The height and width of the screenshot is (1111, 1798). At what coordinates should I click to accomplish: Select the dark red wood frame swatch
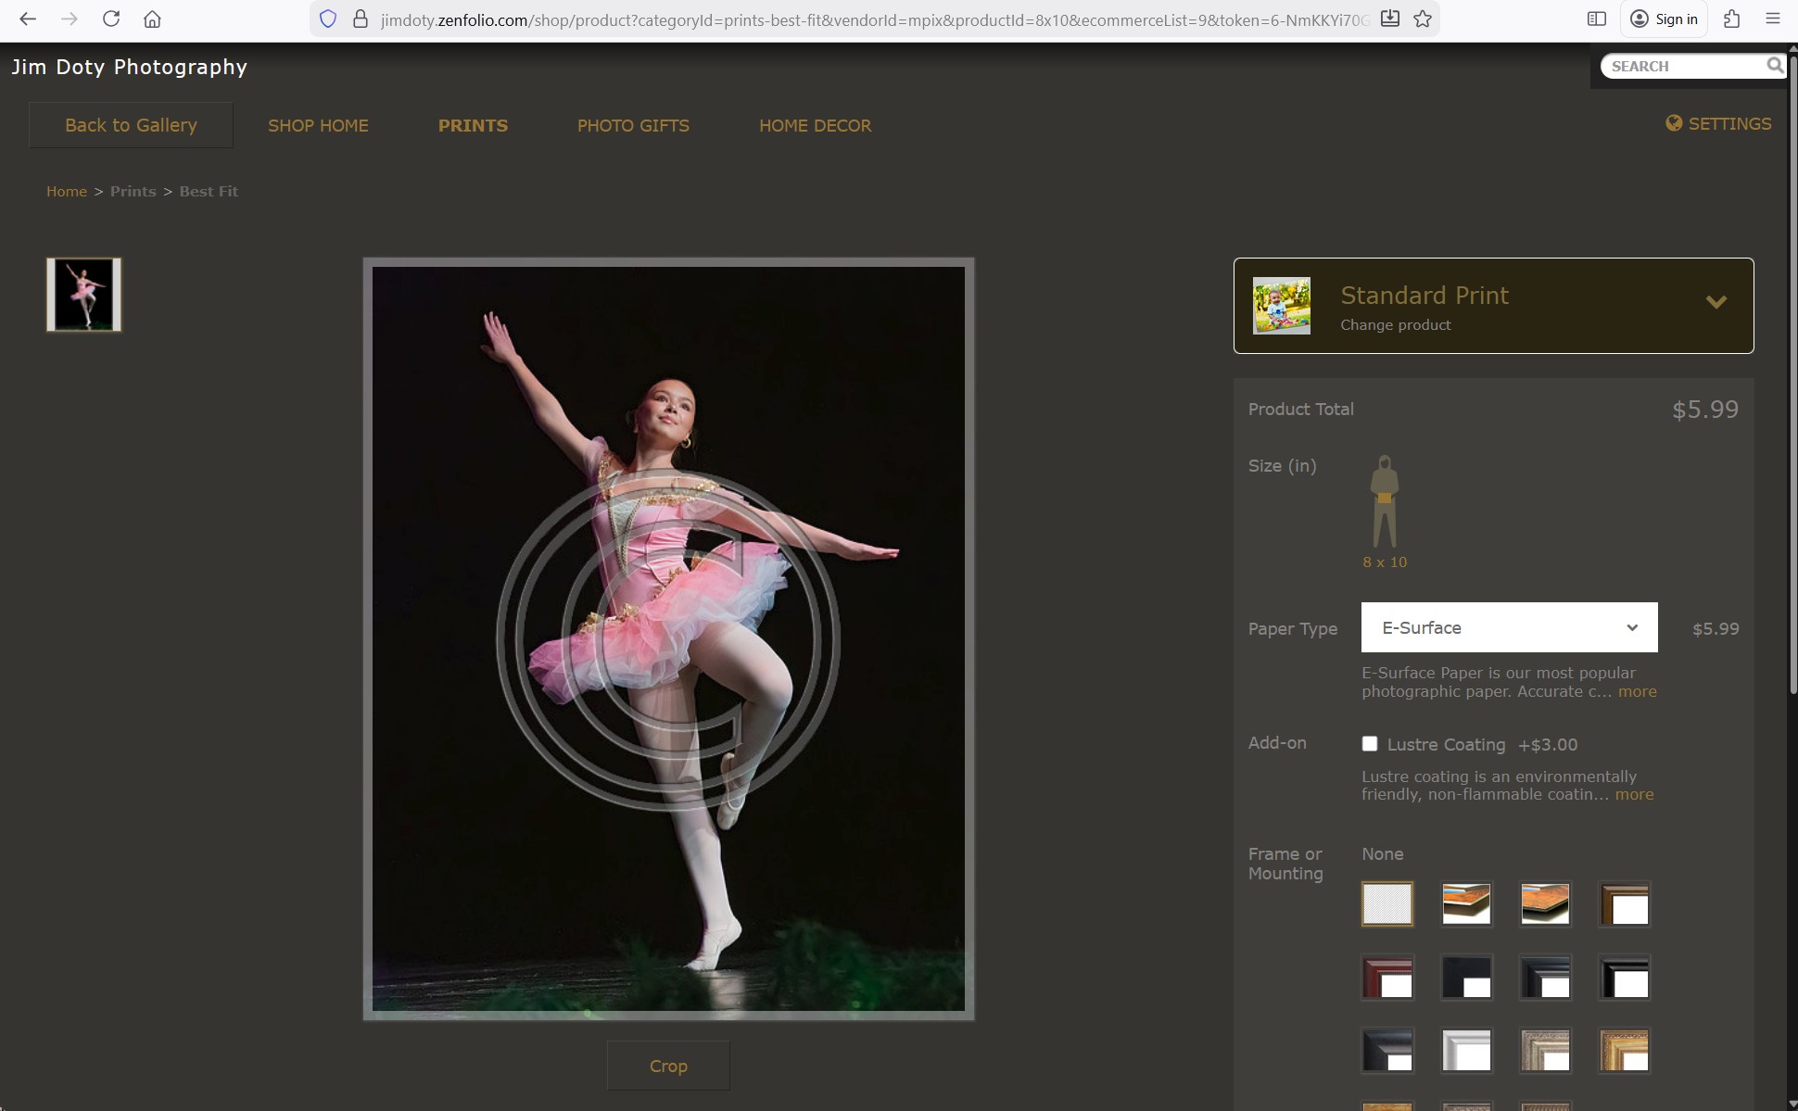coord(1387,978)
